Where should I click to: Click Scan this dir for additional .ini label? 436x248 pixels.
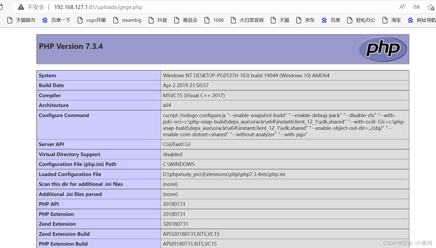tap(81, 184)
